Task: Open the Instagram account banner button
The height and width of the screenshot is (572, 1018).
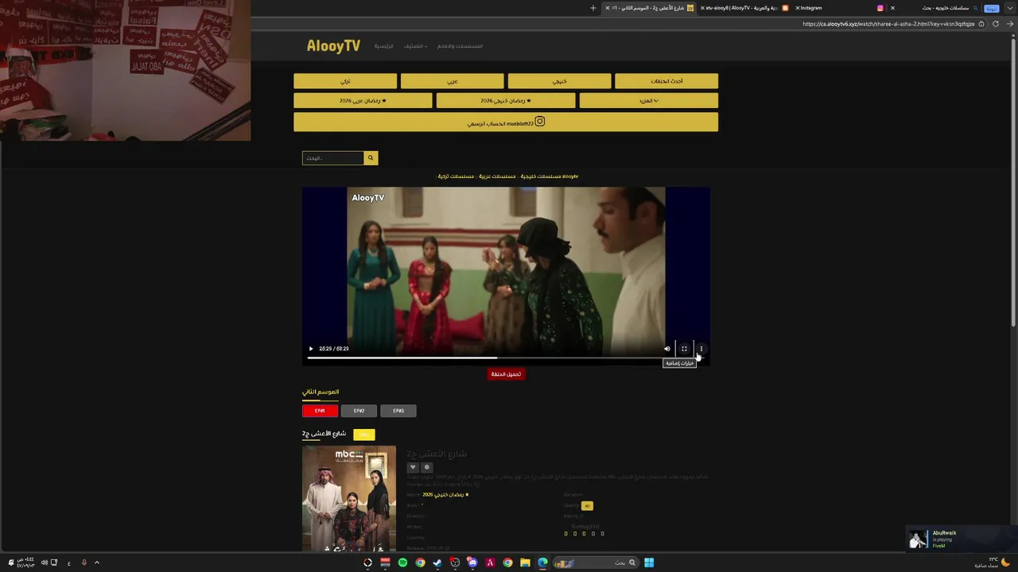Action: pyautogui.click(x=506, y=122)
